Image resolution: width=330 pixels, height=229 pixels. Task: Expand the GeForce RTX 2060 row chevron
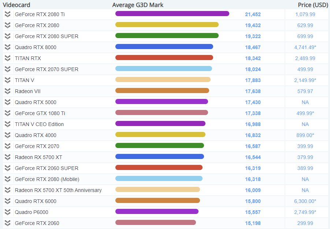tap(8, 223)
